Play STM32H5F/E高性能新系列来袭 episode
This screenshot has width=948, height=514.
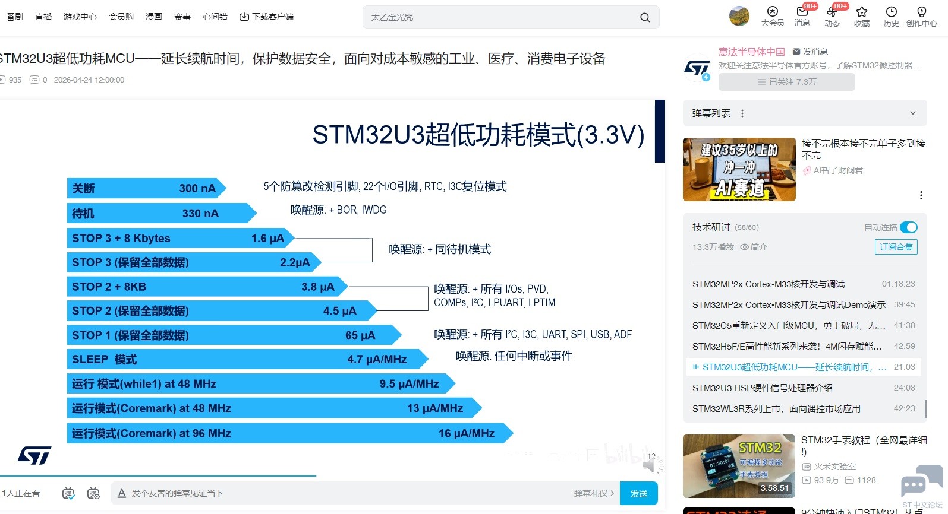(804, 347)
